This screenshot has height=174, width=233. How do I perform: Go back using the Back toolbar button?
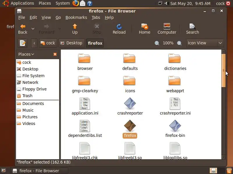(23, 29)
